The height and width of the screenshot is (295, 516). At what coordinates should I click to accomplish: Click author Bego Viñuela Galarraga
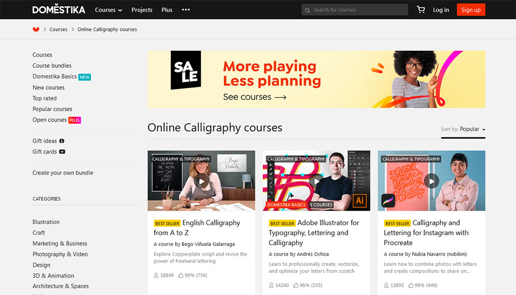coord(208,244)
